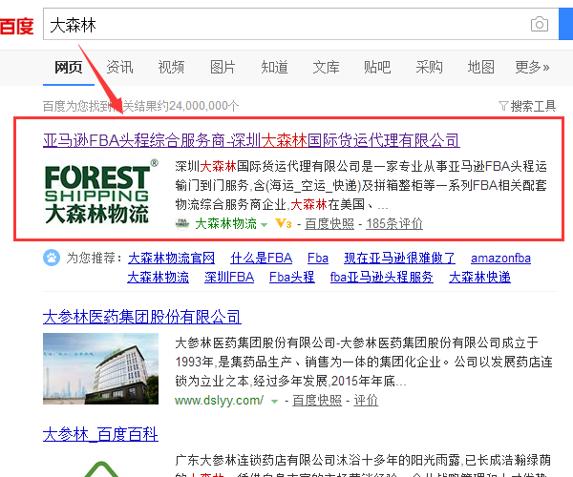This screenshot has width=573, height=477.
Task: Click the V3 credibility badge icon
Action: coord(284,223)
